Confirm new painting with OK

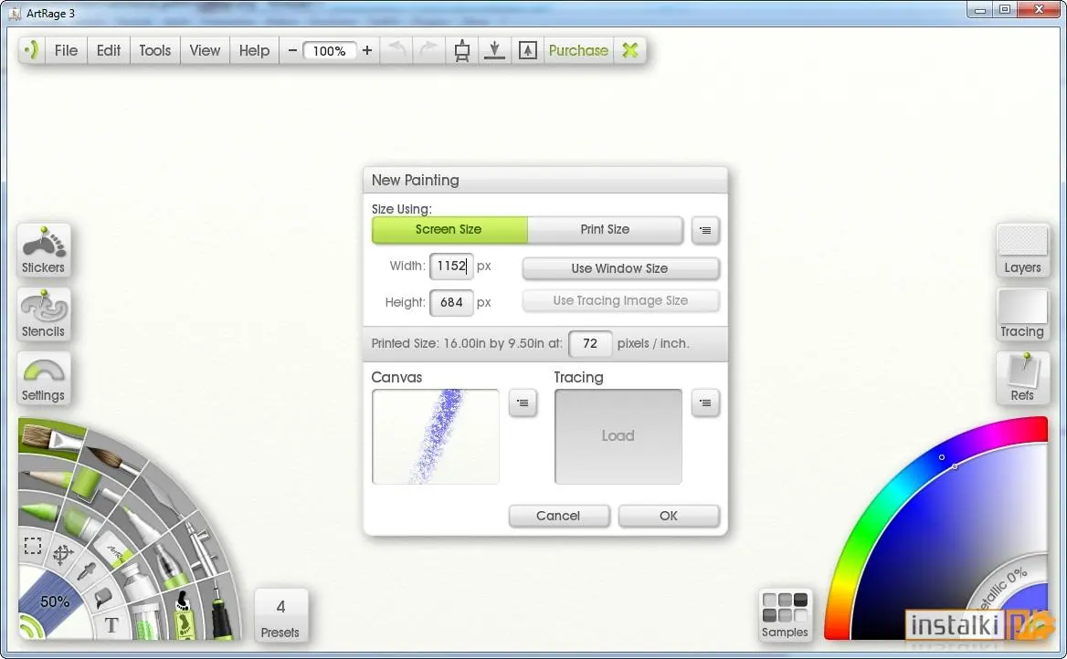coord(668,516)
